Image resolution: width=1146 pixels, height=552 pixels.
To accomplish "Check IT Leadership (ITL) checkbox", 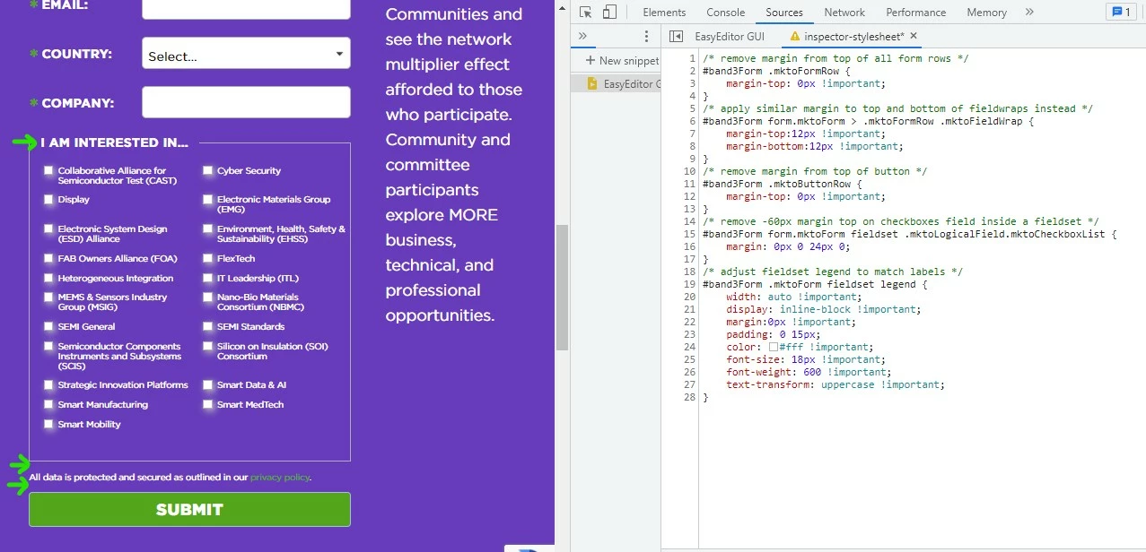I will coord(207,278).
